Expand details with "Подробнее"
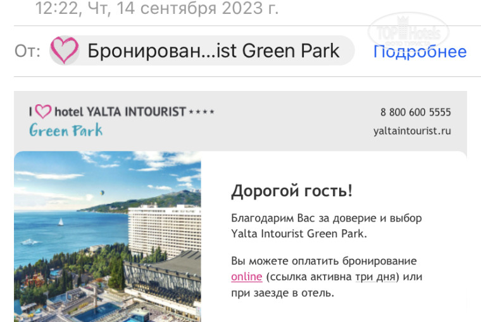Screen dimensions: 481x322 pos(420,51)
